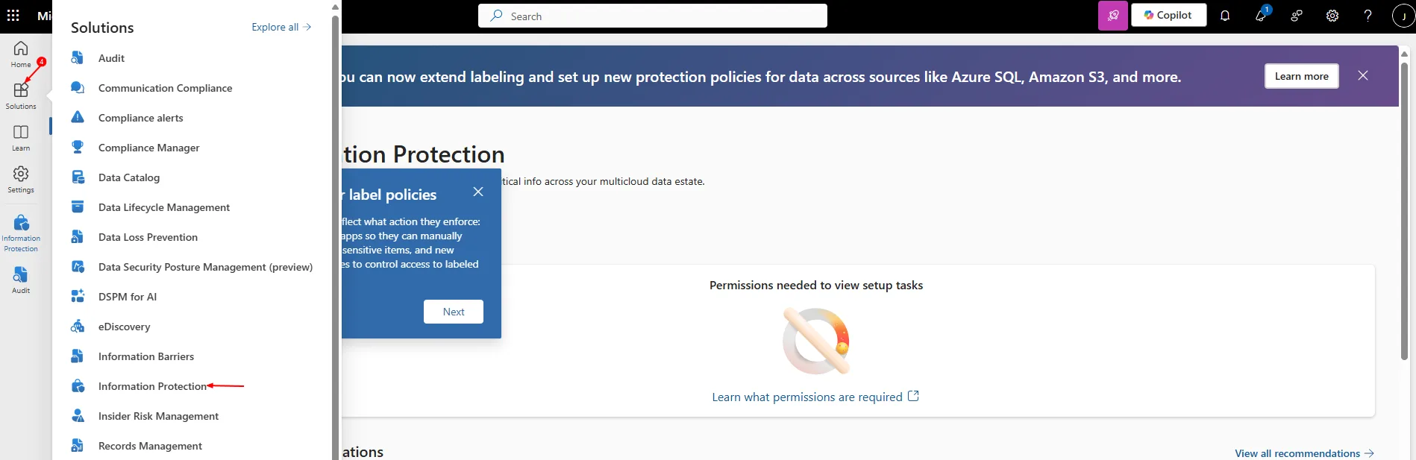Click the Explore all link
This screenshot has width=1416, height=460.
tap(281, 27)
